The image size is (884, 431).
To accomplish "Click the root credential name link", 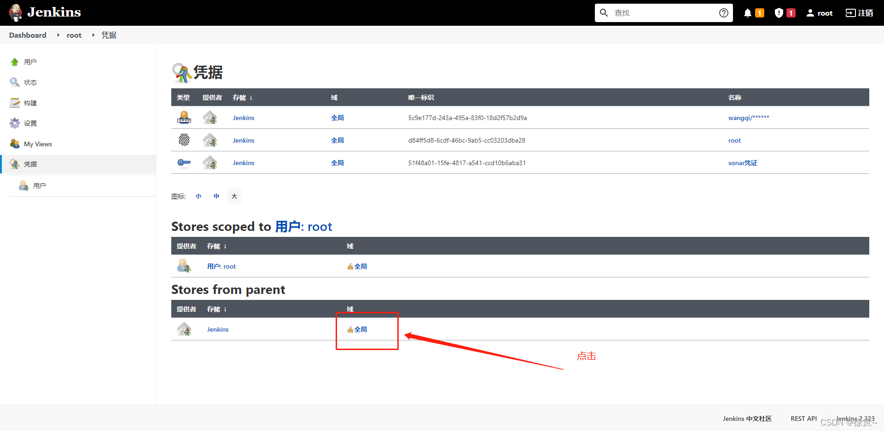I will tap(734, 140).
